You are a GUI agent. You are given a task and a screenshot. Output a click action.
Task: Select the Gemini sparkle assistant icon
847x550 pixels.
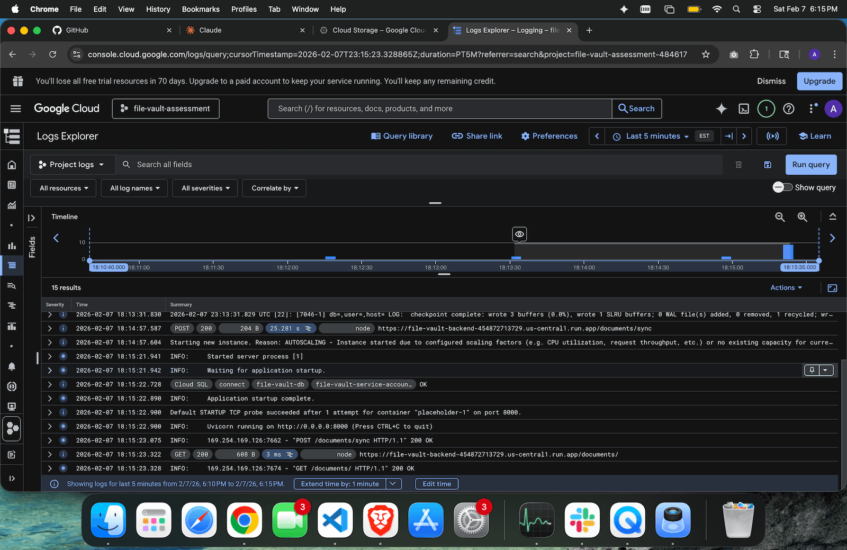721,109
